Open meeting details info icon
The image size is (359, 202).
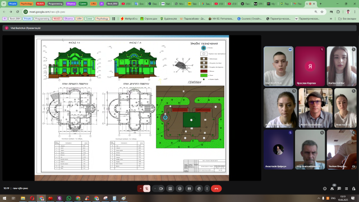point(325,189)
